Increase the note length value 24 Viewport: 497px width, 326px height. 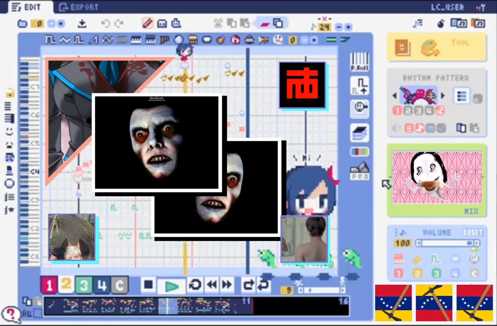[x=348, y=27]
